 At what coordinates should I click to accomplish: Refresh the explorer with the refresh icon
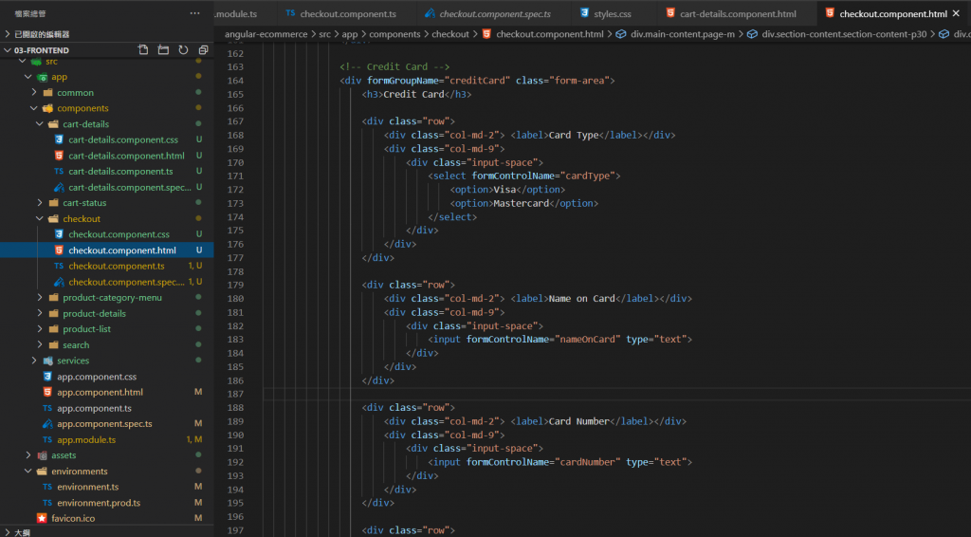click(183, 49)
